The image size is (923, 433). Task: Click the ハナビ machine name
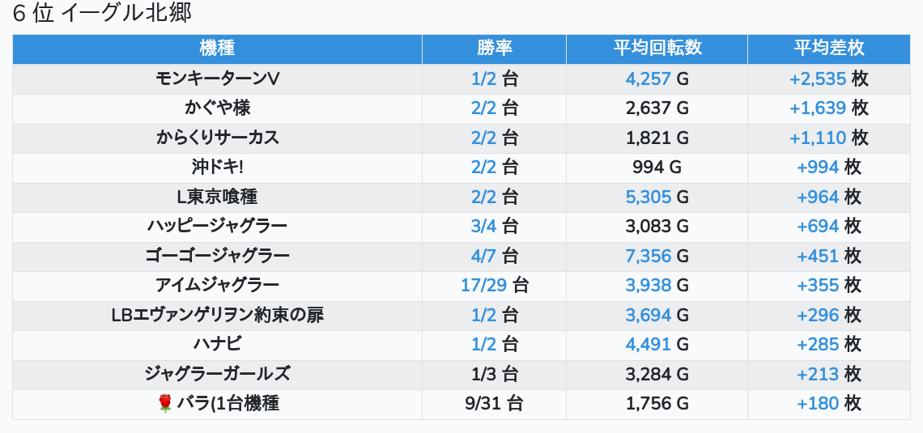pos(217,344)
